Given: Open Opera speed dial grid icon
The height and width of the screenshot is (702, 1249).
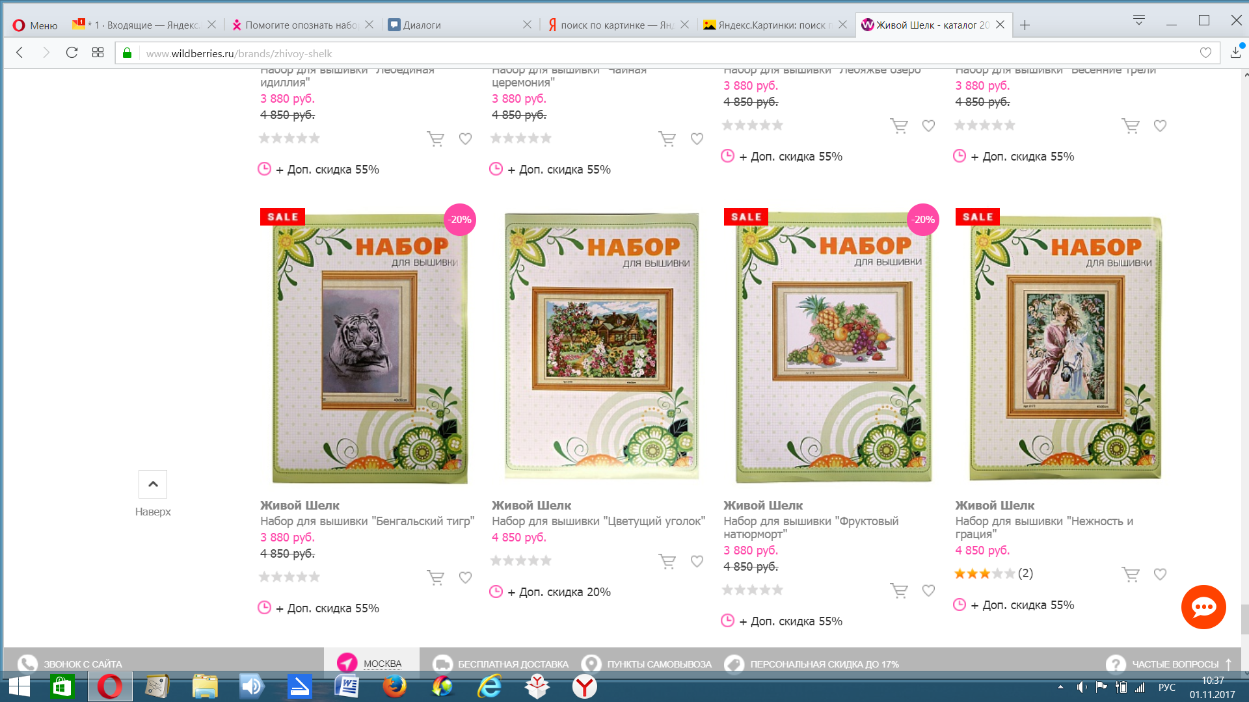Looking at the screenshot, I should point(98,53).
